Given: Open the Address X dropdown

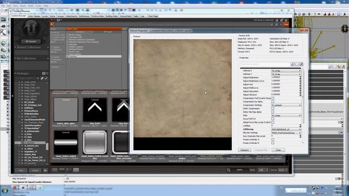Looking at the screenshot, I should 286,71.
